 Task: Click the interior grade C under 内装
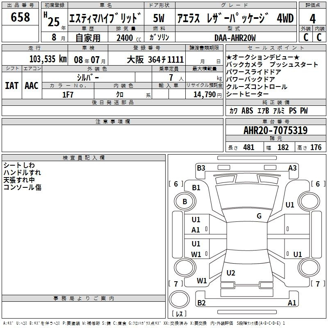click(x=319, y=37)
